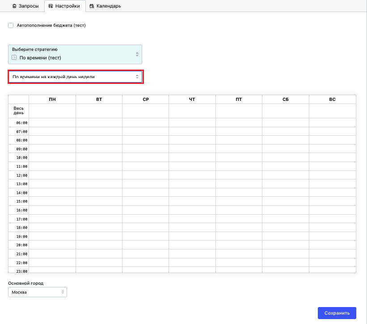Enable Автопополнение бюджета (тест) checkbox
Image resolution: width=367 pixels, height=324 pixels.
(11, 25)
